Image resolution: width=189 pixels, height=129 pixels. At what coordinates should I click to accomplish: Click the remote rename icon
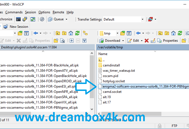click(x=153, y=41)
